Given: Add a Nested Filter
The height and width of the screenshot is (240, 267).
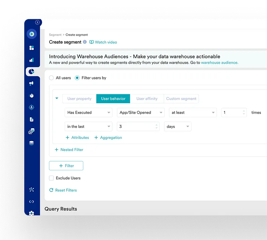Looking at the screenshot, I should coord(69,150).
